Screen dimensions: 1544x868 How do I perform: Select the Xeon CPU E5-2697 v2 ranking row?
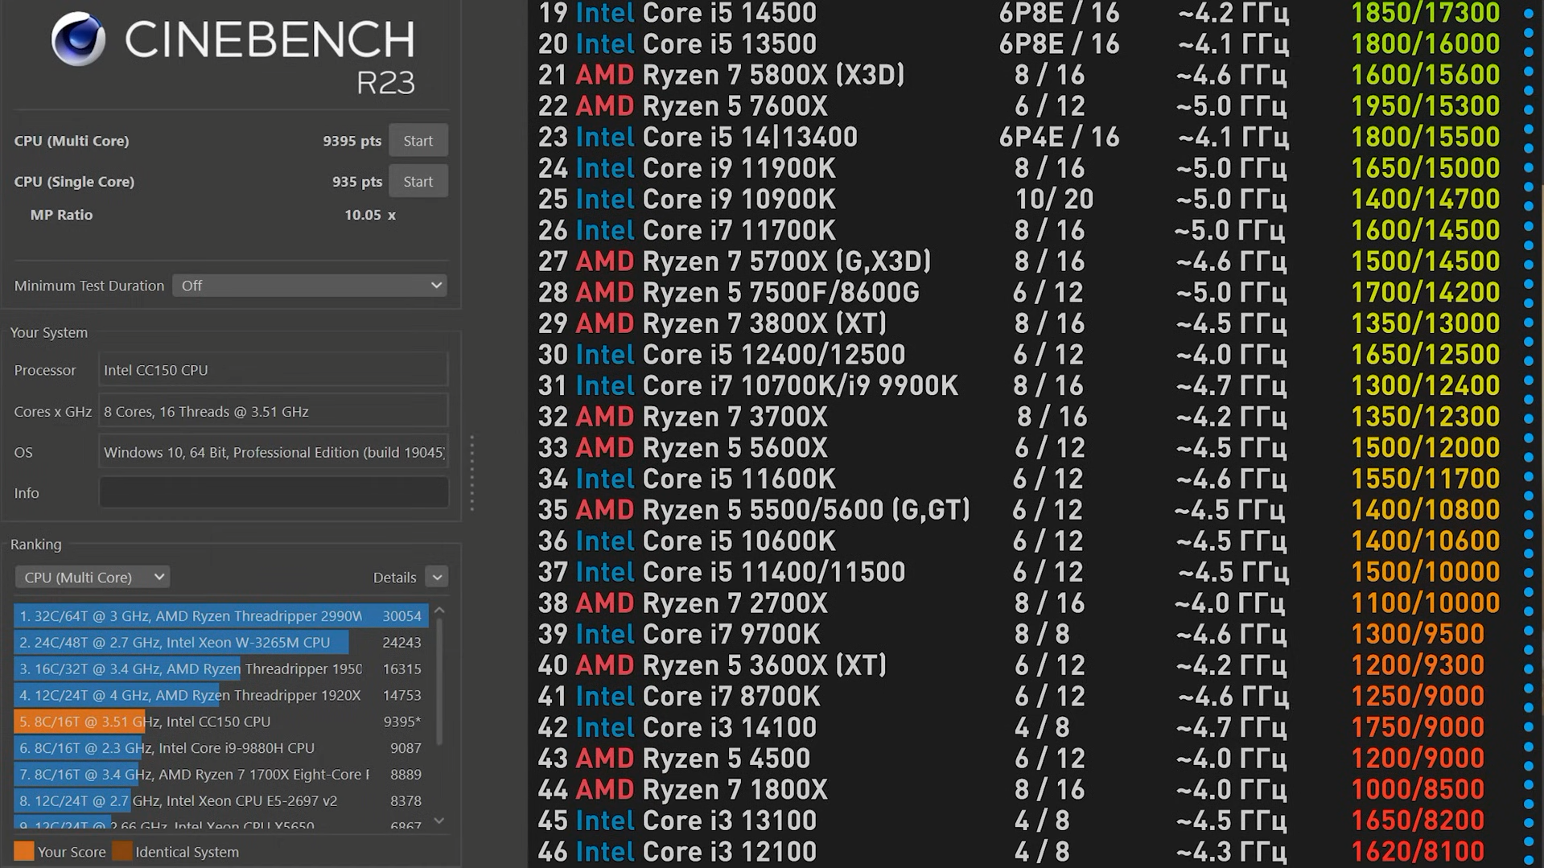point(220,801)
